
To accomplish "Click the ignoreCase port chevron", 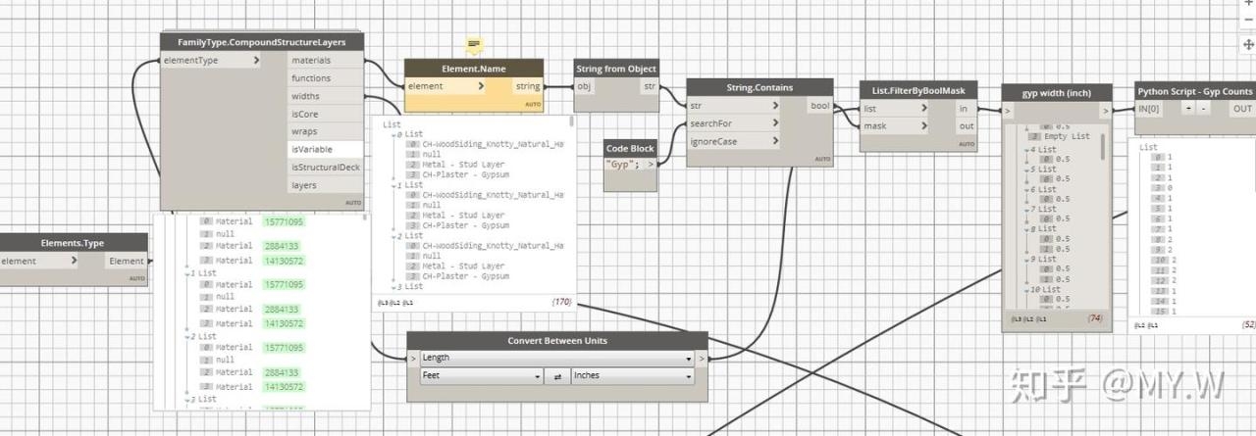I will pyautogui.click(x=775, y=141).
